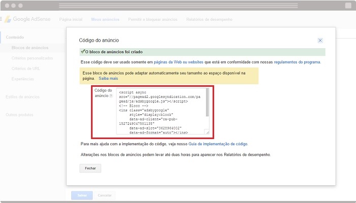Open Experiências in the sidebar
356x203 pixels.
click(x=23, y=79)
